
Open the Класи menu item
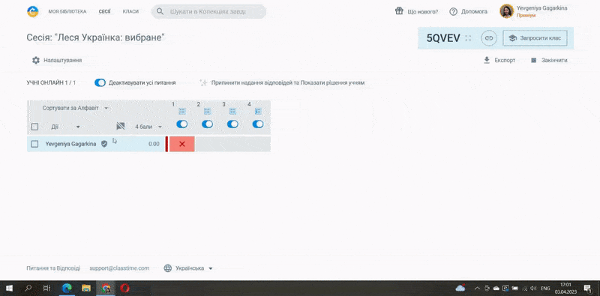[130, 11]
